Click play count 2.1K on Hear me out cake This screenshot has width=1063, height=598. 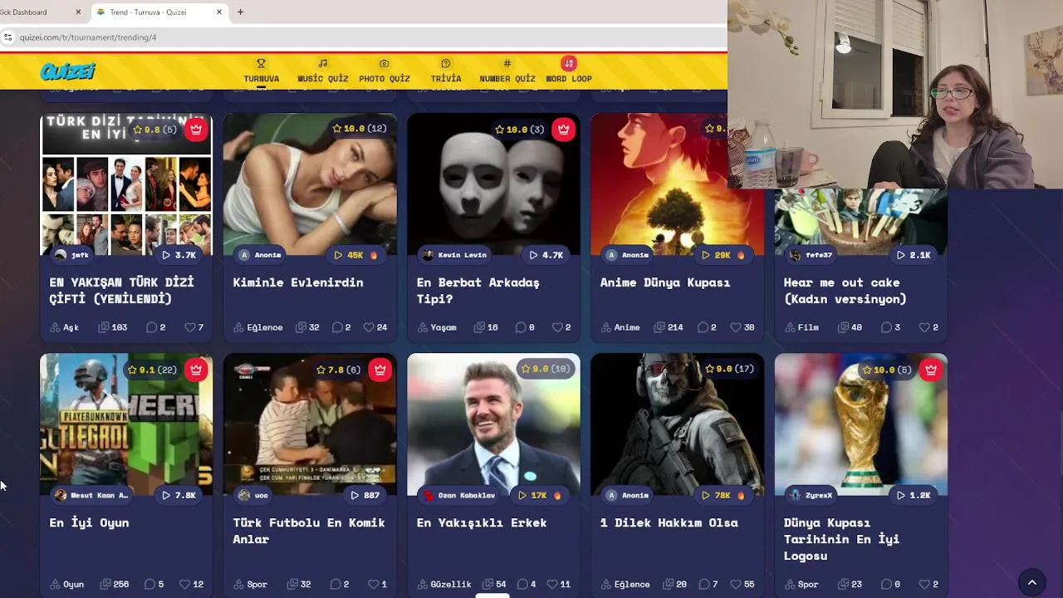pos(914,255)
